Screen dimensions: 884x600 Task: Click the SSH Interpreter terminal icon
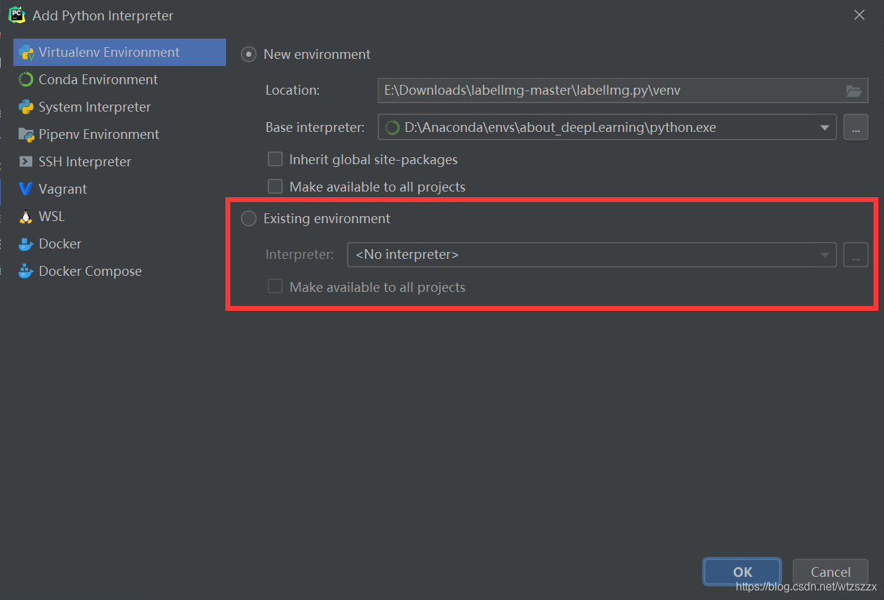[26, 162]
